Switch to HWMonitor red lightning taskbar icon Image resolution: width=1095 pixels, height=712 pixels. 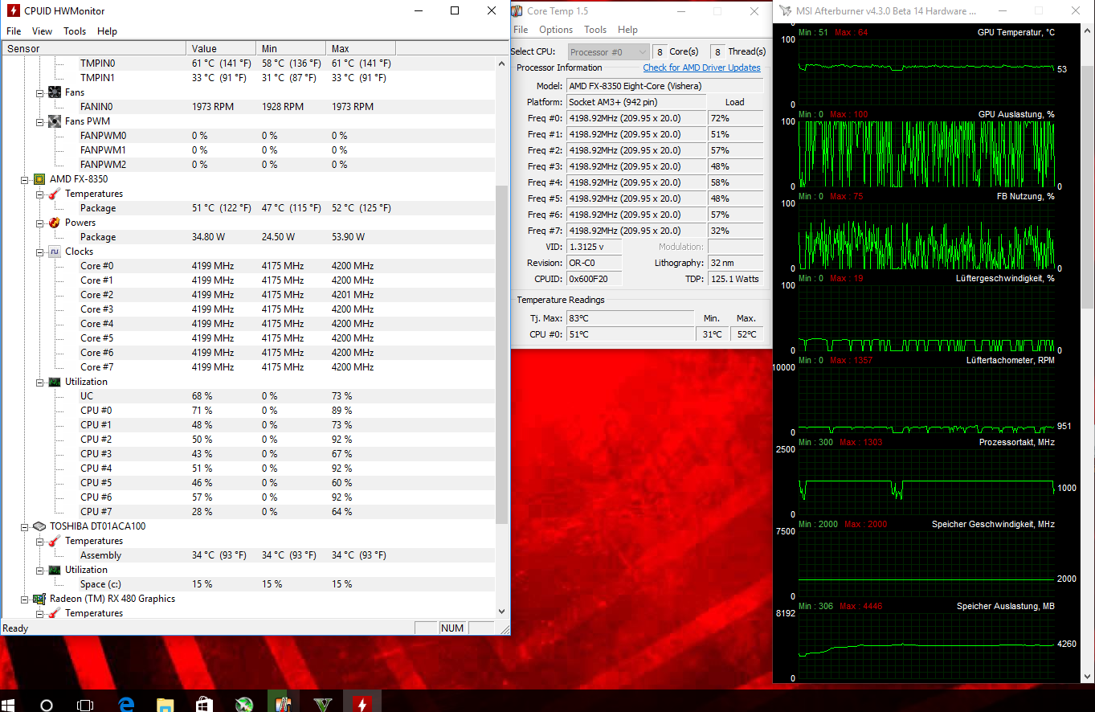(x=362, y=704)
